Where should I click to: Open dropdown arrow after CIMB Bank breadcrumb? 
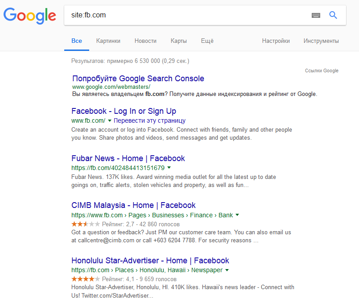[237, 215]
